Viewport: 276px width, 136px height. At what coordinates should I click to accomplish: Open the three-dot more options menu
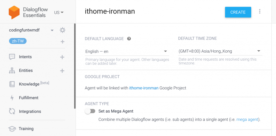pyautogui.click(x=260, y=12)
